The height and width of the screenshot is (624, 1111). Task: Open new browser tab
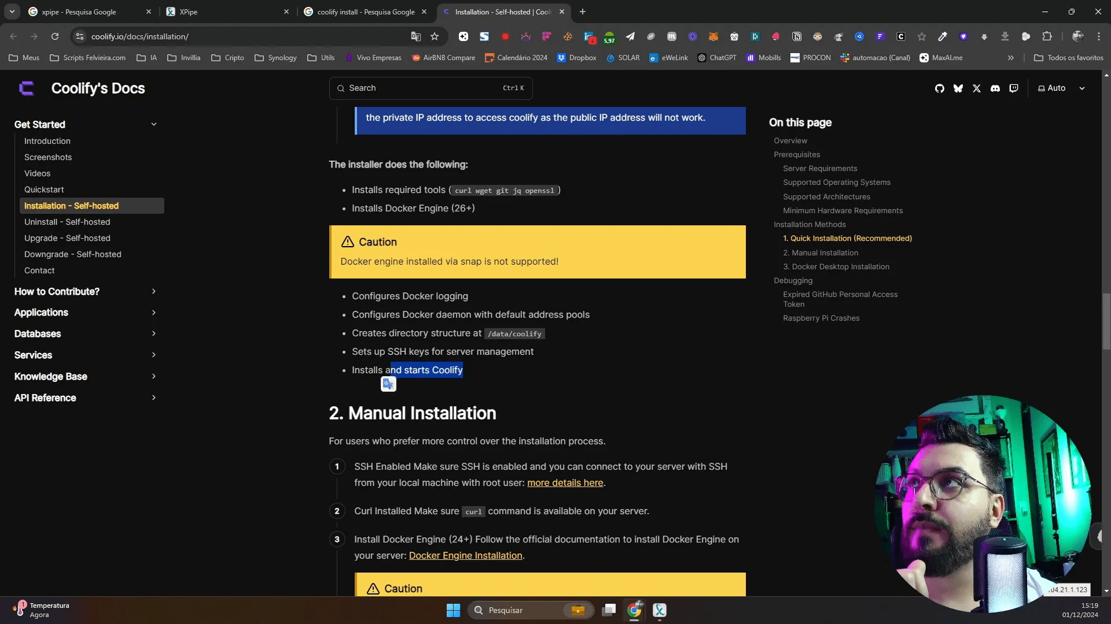[583, 12]
